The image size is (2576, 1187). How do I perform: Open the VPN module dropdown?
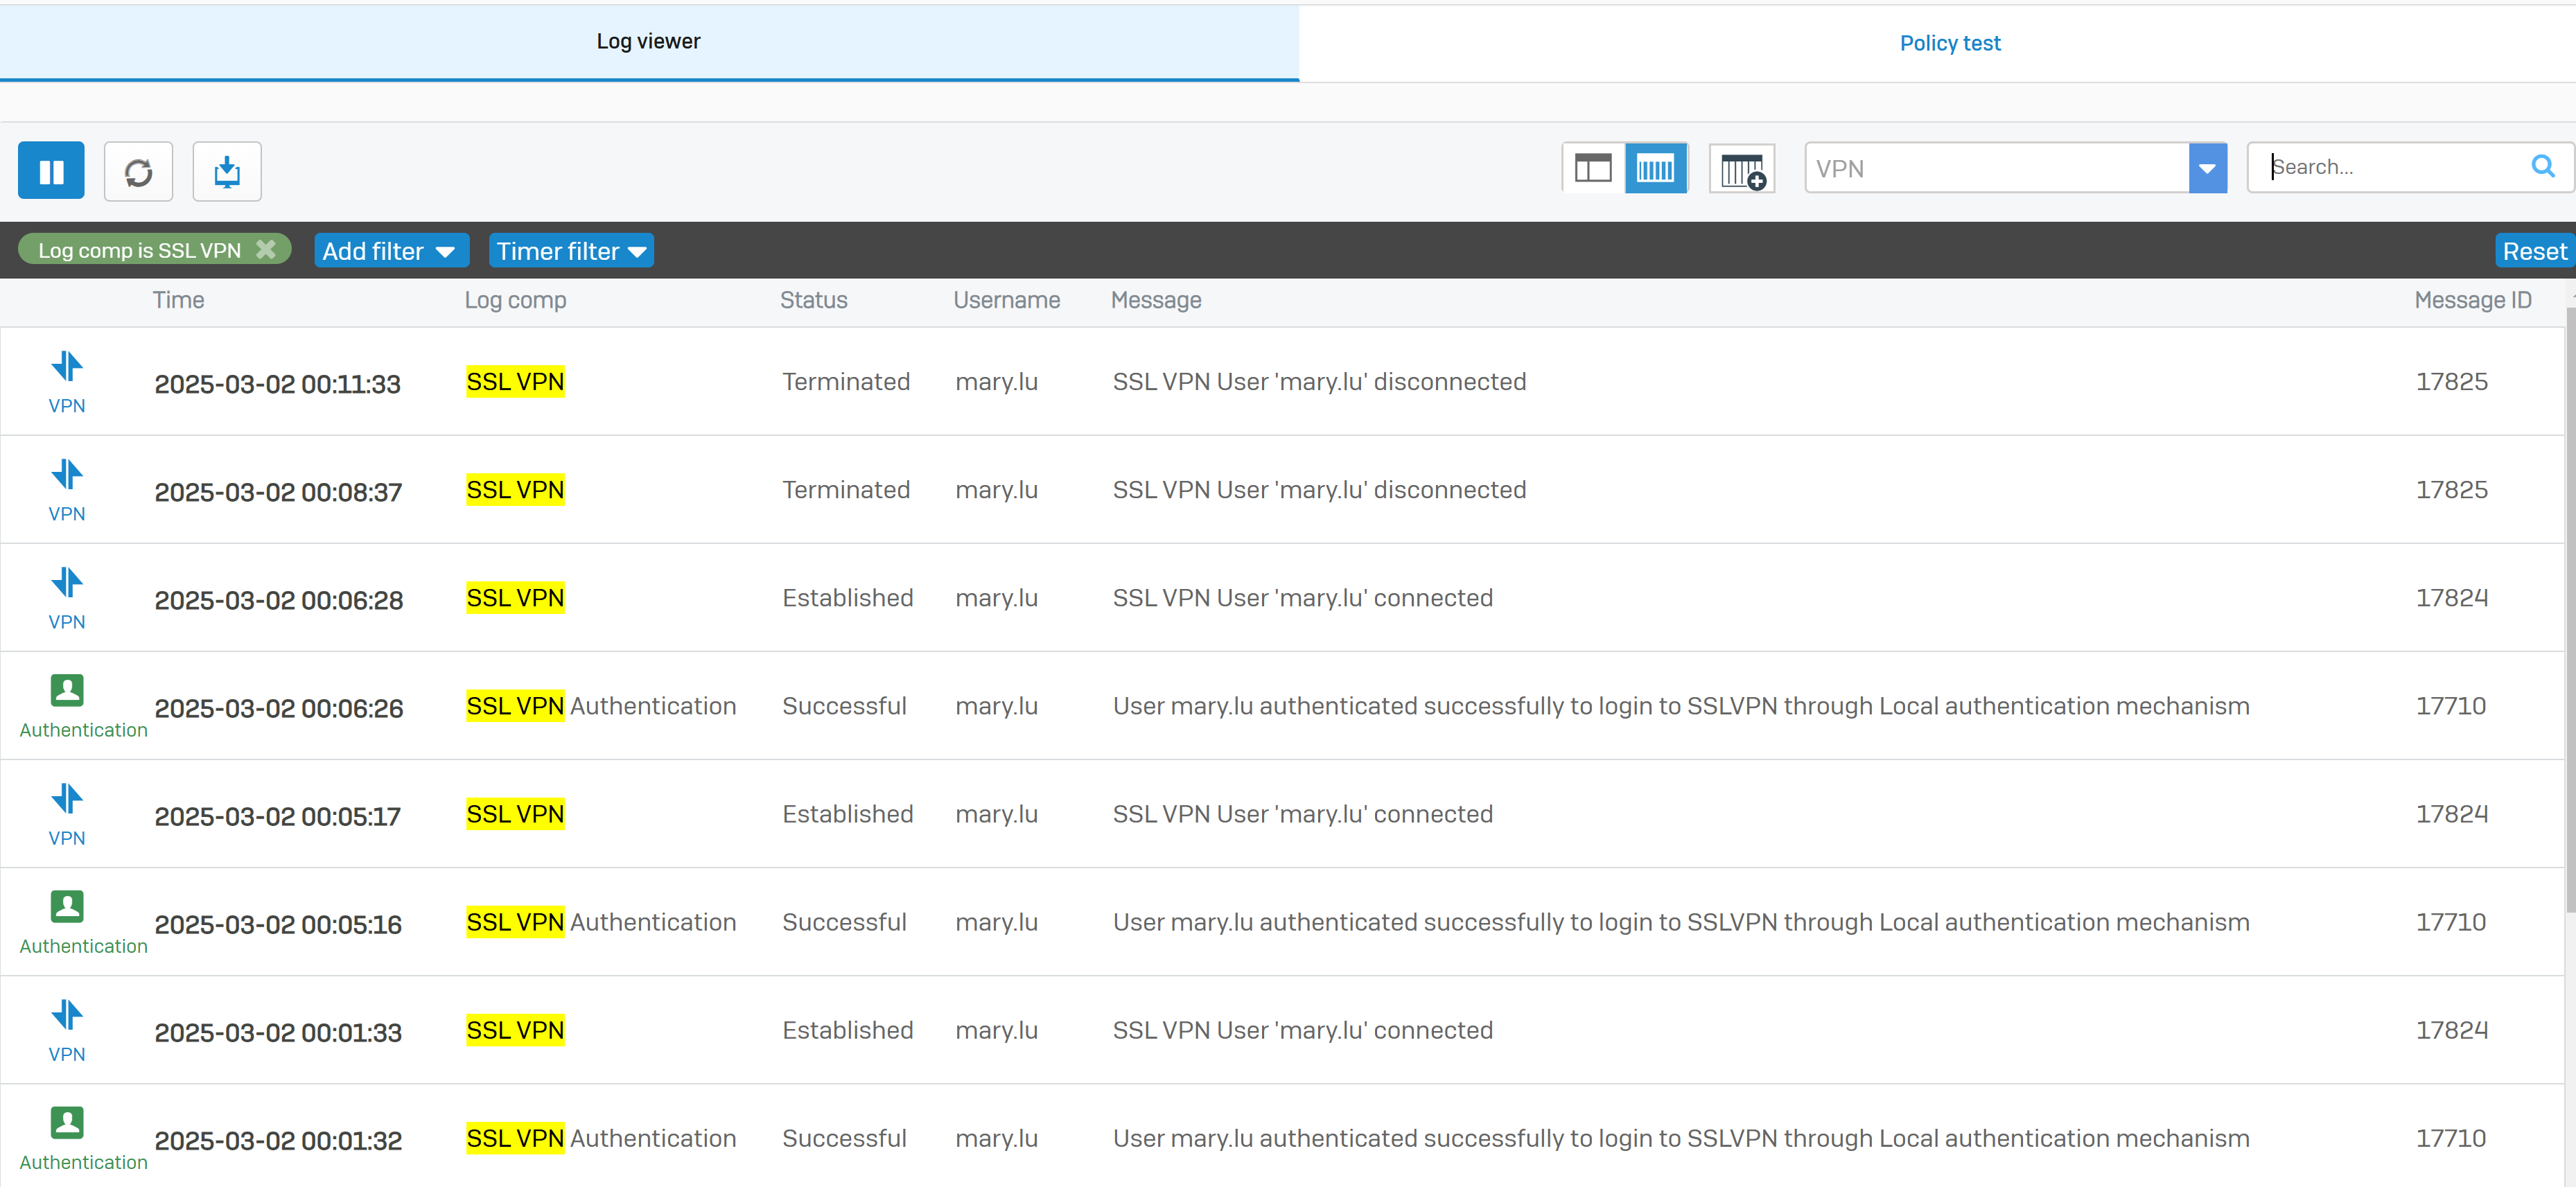click(x=2207, y=168)
